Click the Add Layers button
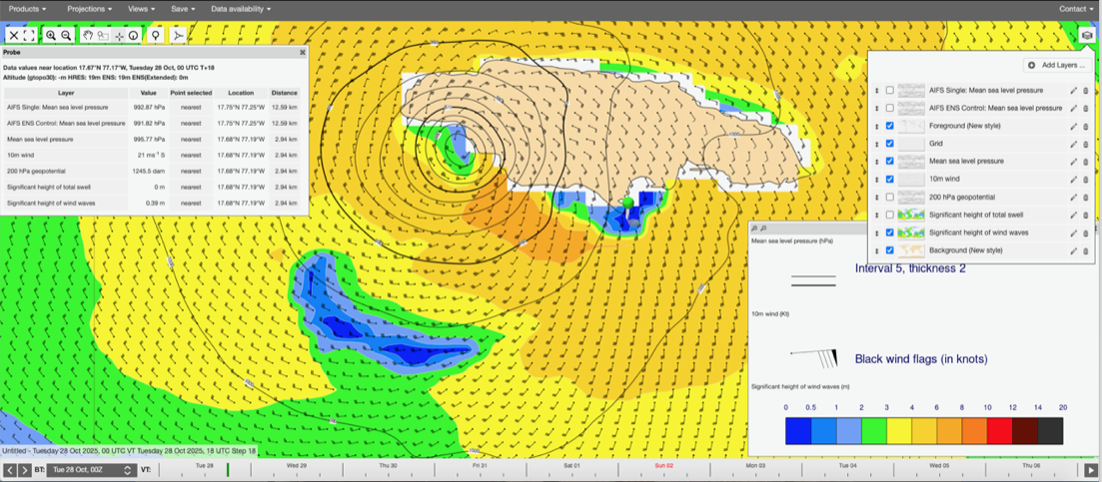1102x482 pixels. click(x=1056, y=65)
